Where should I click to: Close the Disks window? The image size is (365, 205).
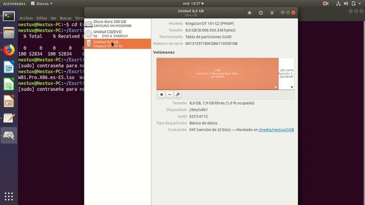point(293,13)
